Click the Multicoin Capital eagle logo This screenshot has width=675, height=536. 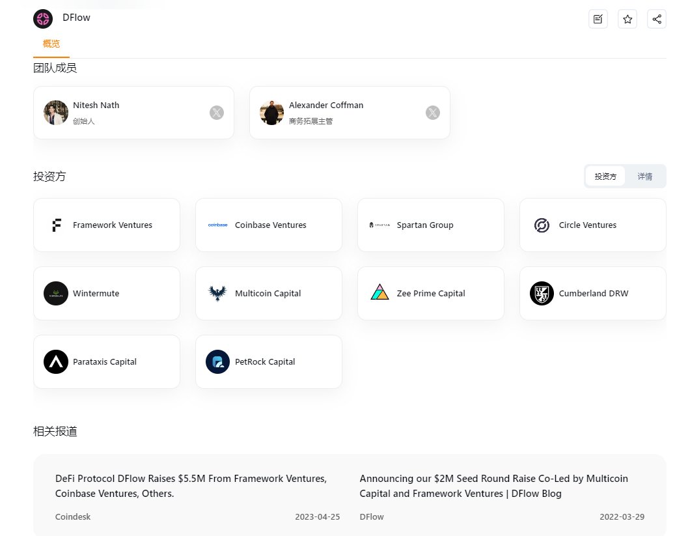218,294
